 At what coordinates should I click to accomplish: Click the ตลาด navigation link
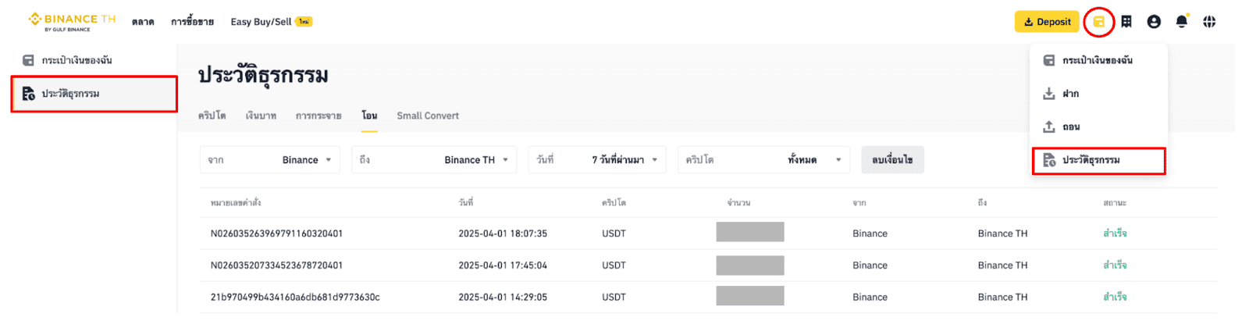(x=143, y=22)
